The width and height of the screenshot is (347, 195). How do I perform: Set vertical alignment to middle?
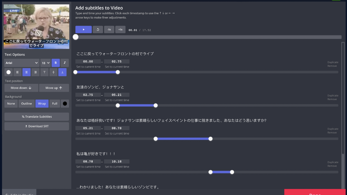(x=53, y=72)
